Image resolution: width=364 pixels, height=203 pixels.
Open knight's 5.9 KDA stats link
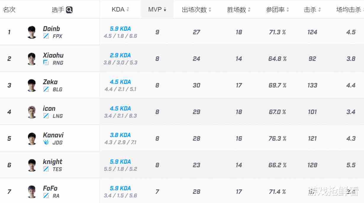tap(120, 162)
